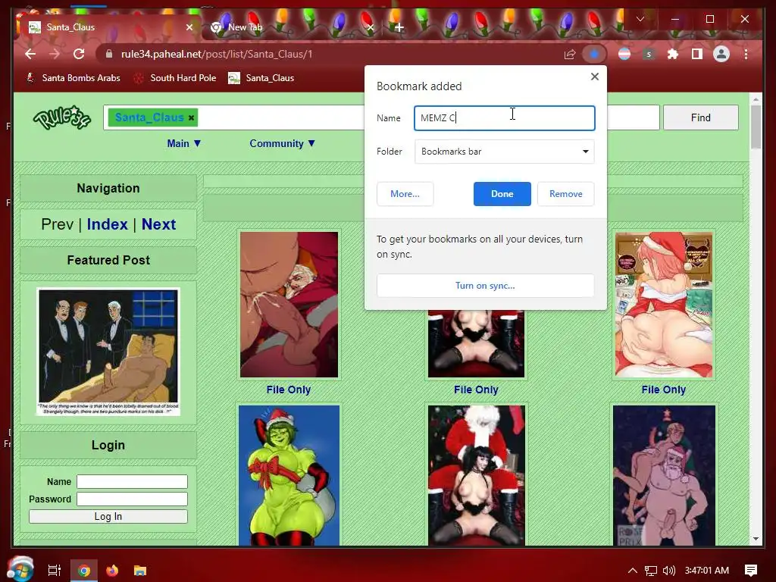
Task: Click the bookmark star in address bar
Action: [x=594, y=54]
